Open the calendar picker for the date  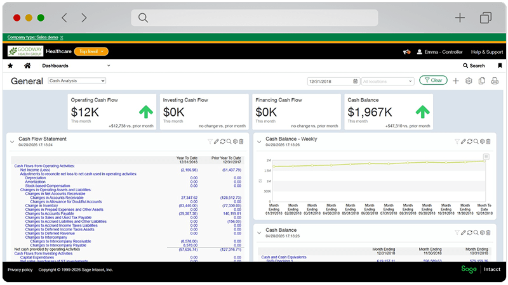point(356,81)
